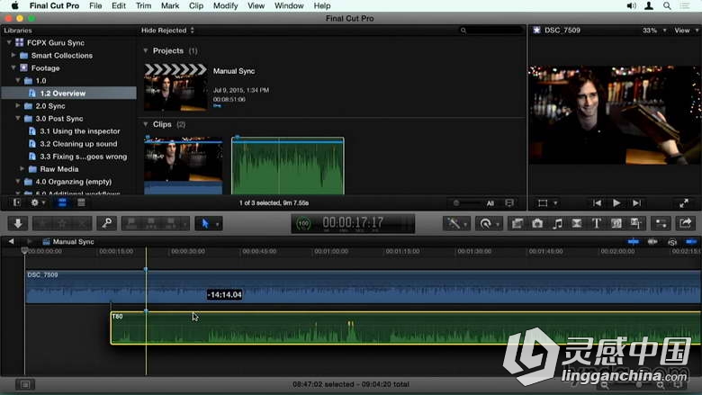Collapse the Clips section
Viewport: 702px width, 395px height.
coord(146,124)
